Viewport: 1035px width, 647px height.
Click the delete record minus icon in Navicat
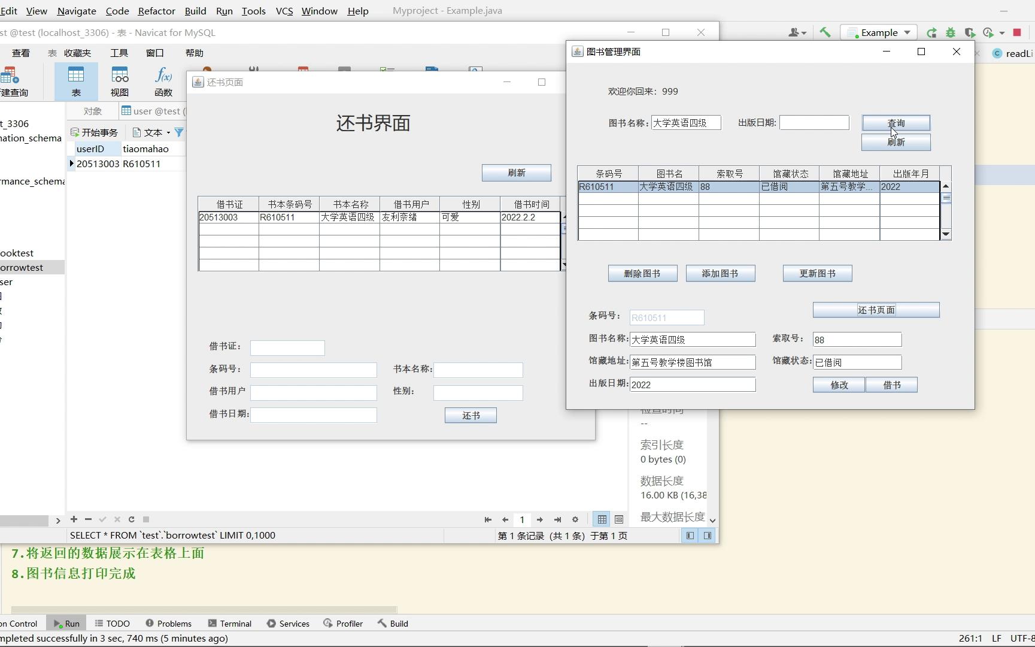point(88,519)
